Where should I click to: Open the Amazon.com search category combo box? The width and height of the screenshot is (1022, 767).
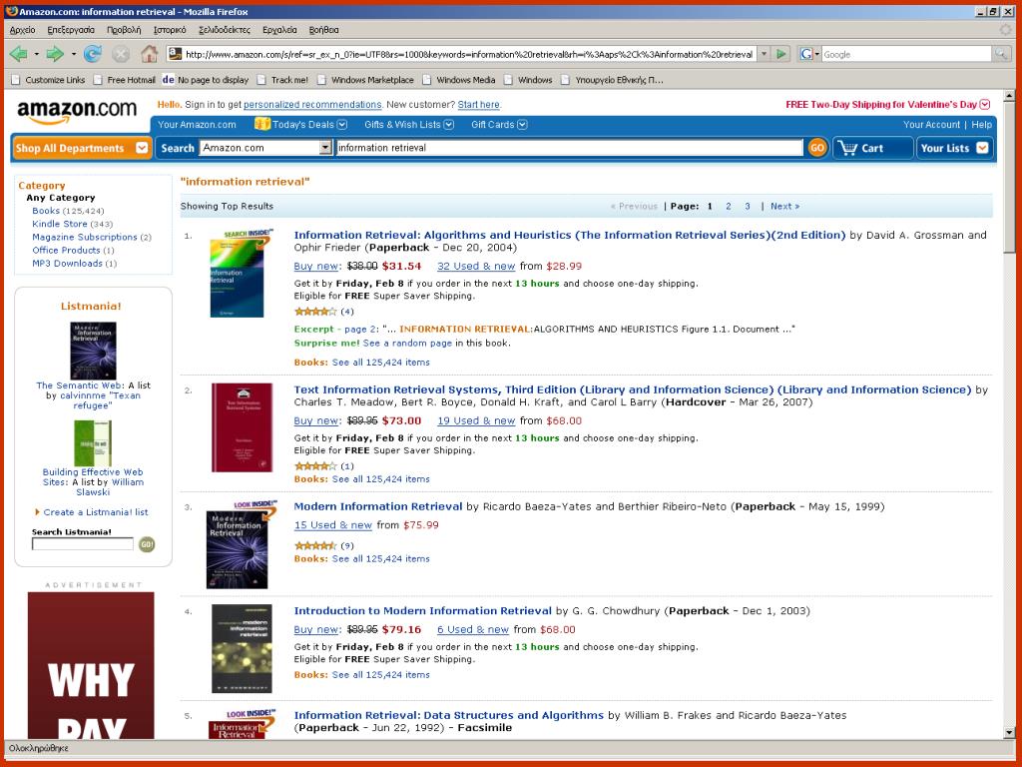[265, 148]
